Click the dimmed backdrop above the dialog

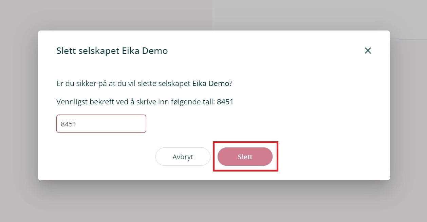point(136,15)
